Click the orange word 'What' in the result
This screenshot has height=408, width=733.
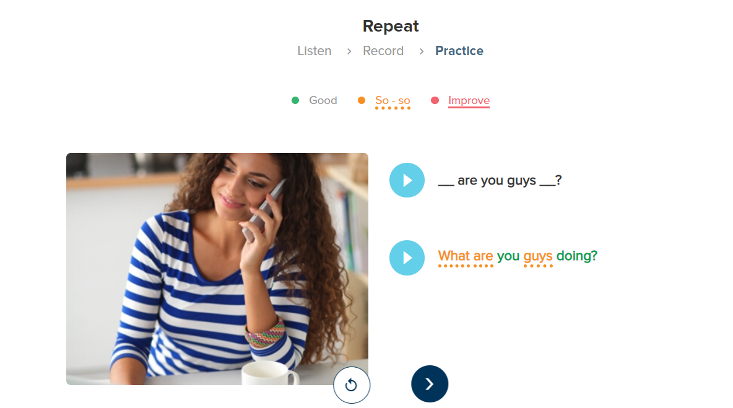(453, 256)
